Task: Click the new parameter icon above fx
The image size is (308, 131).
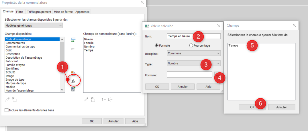Action: [73, 74]
